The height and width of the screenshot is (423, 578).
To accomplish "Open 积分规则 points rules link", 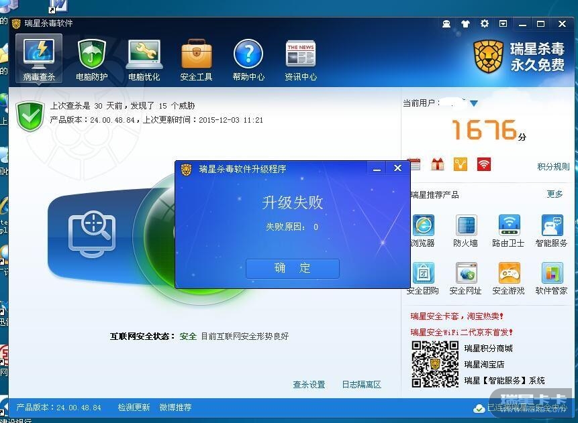I will tap(553, 167).
